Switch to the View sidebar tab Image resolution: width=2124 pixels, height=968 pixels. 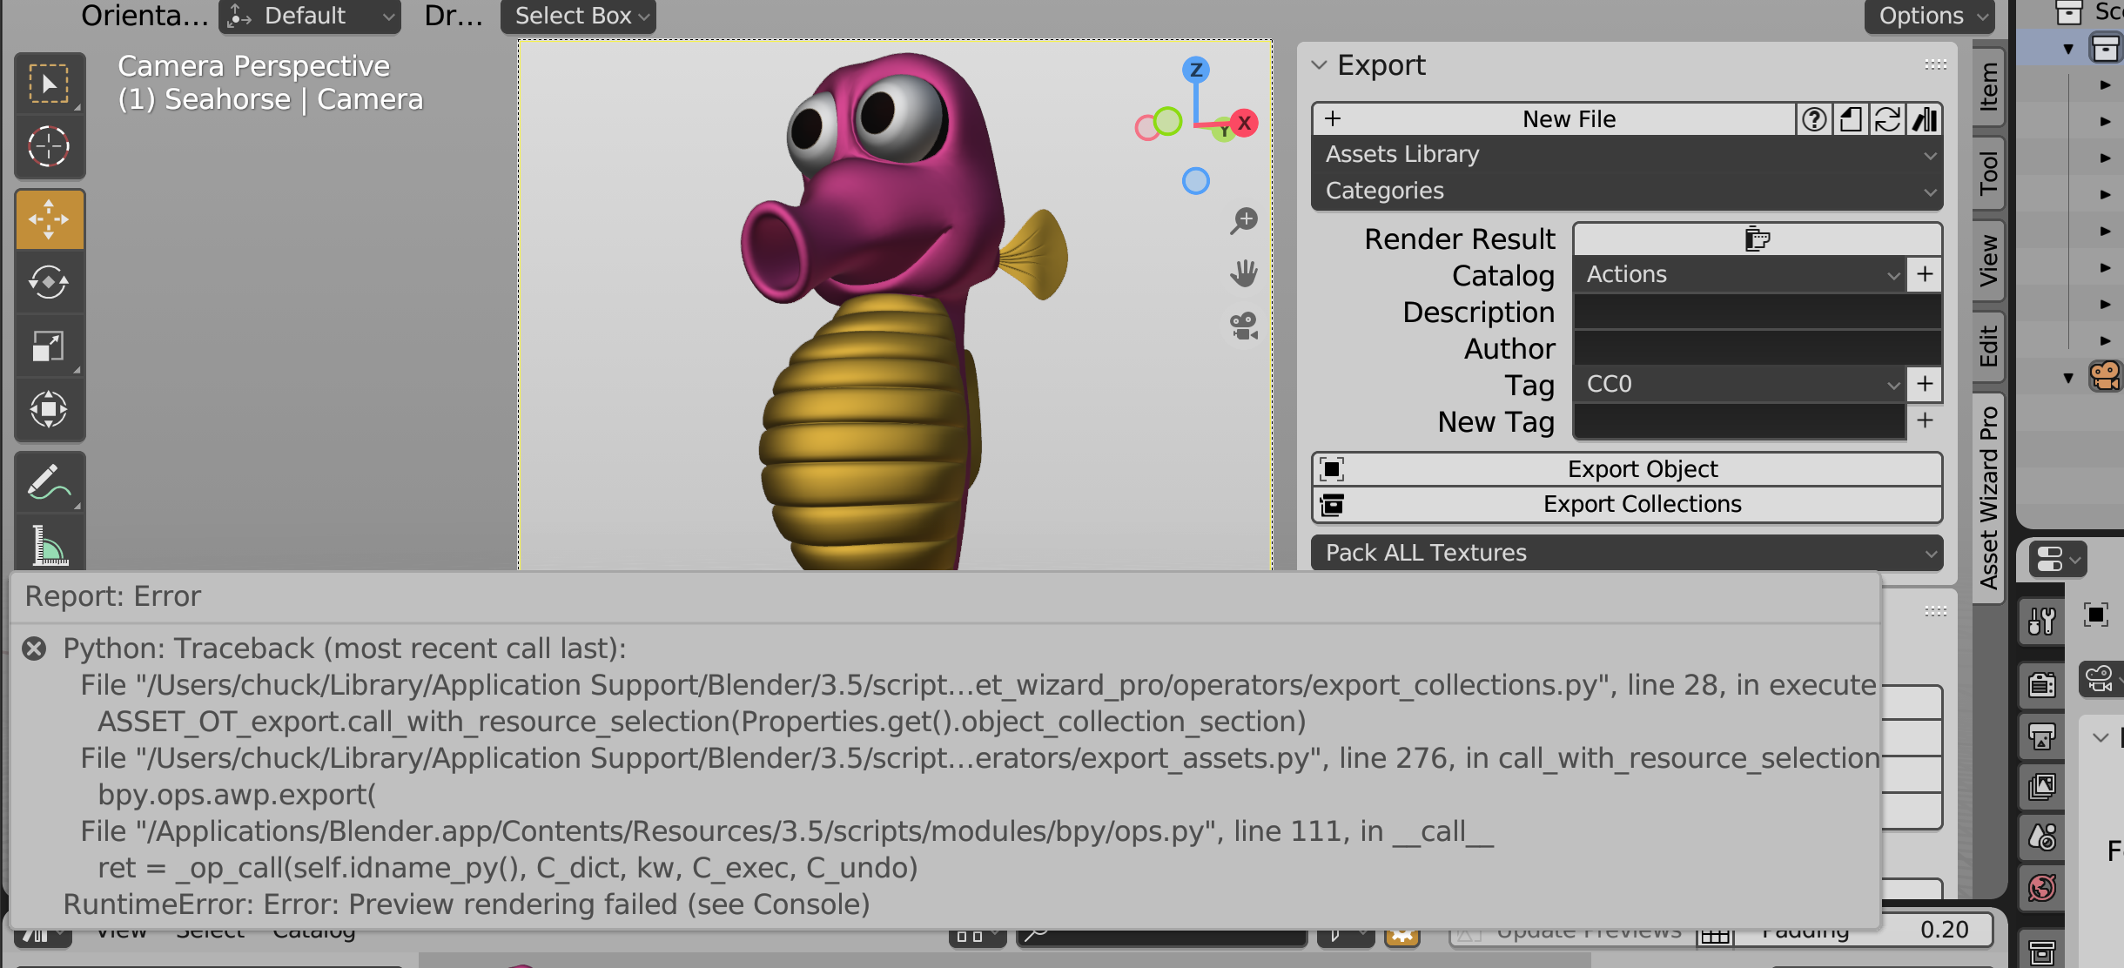tap(1989, 259)
